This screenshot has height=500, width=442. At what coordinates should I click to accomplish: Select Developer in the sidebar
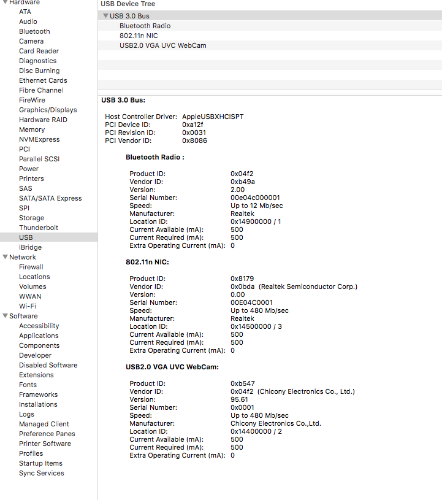pos(35,356)
